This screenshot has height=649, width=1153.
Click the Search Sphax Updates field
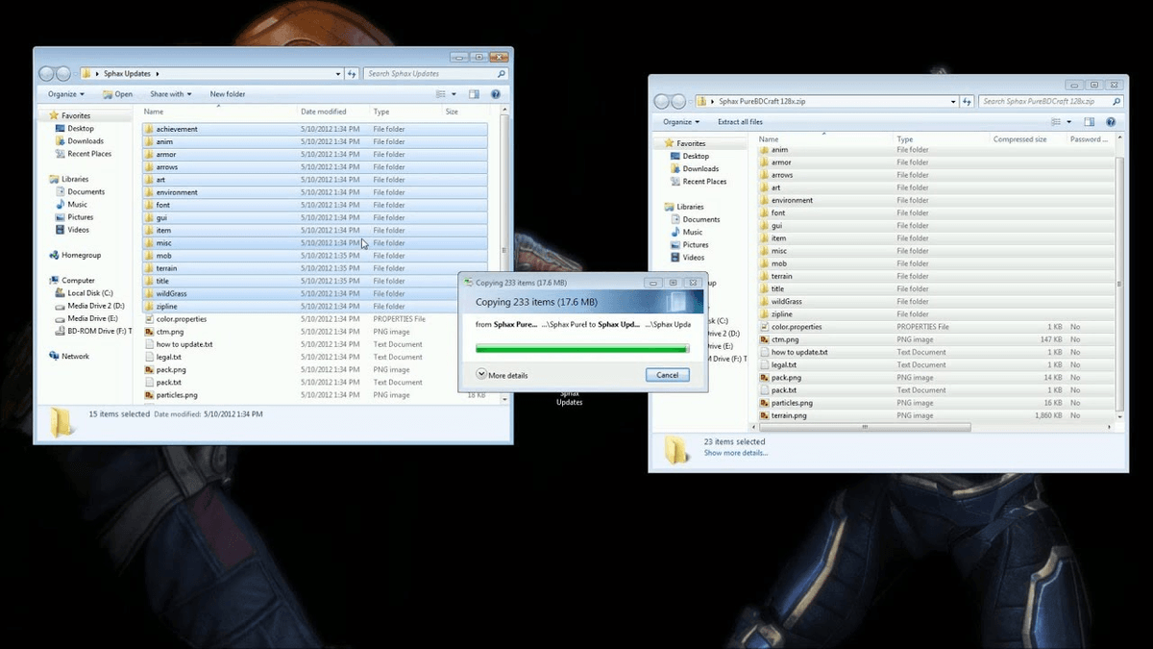(x=430, y=74)
